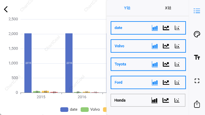The width and height of the screenshot is (205, 115).
Task: Open the color palette settings
Action: pyautogui.click(x=197, y=34)
